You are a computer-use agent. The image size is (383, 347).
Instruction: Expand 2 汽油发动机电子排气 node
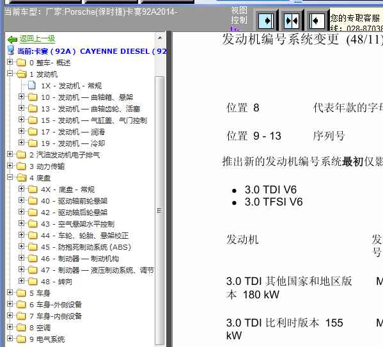tap(10, 154)
